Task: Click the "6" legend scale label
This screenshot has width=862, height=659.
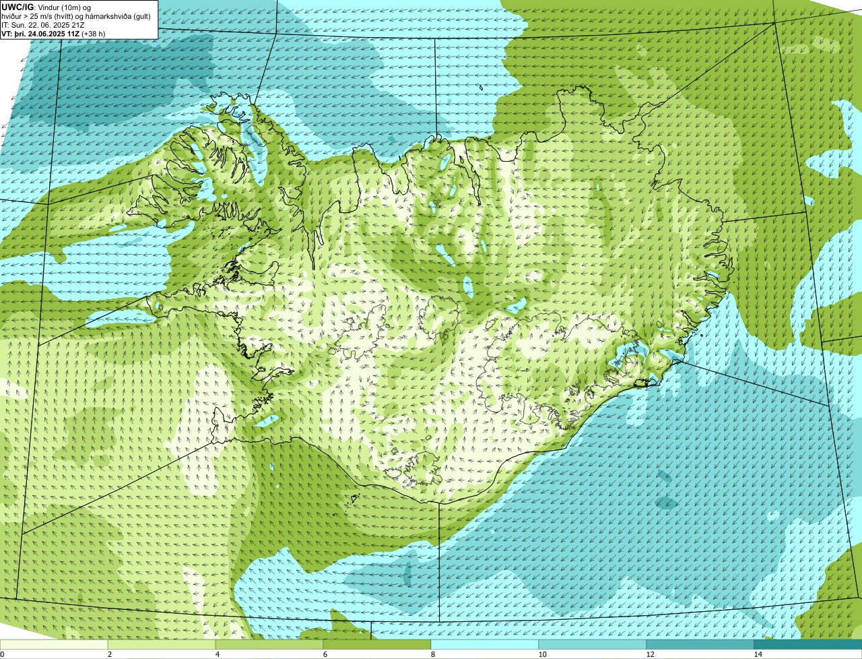Action: (325, 654)
